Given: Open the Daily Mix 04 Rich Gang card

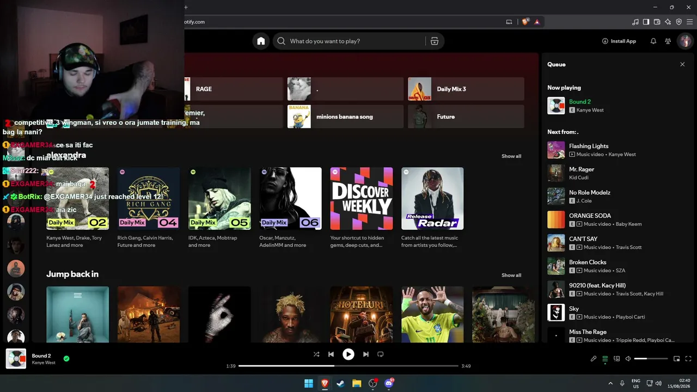Looking at the screenshot, I should pos(149,208).
